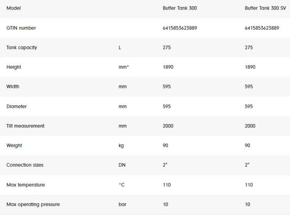Click the Tank capacity row label

(22, 48)
